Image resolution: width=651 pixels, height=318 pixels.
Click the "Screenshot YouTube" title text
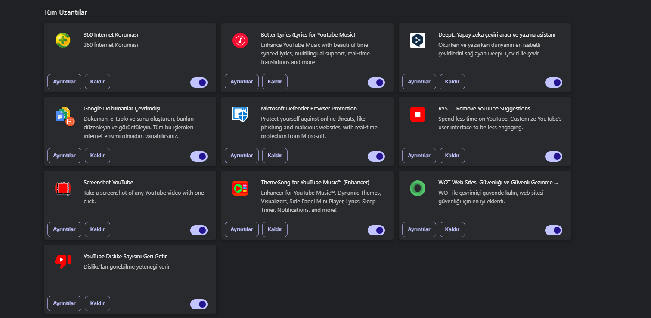(x=108, y=182)
